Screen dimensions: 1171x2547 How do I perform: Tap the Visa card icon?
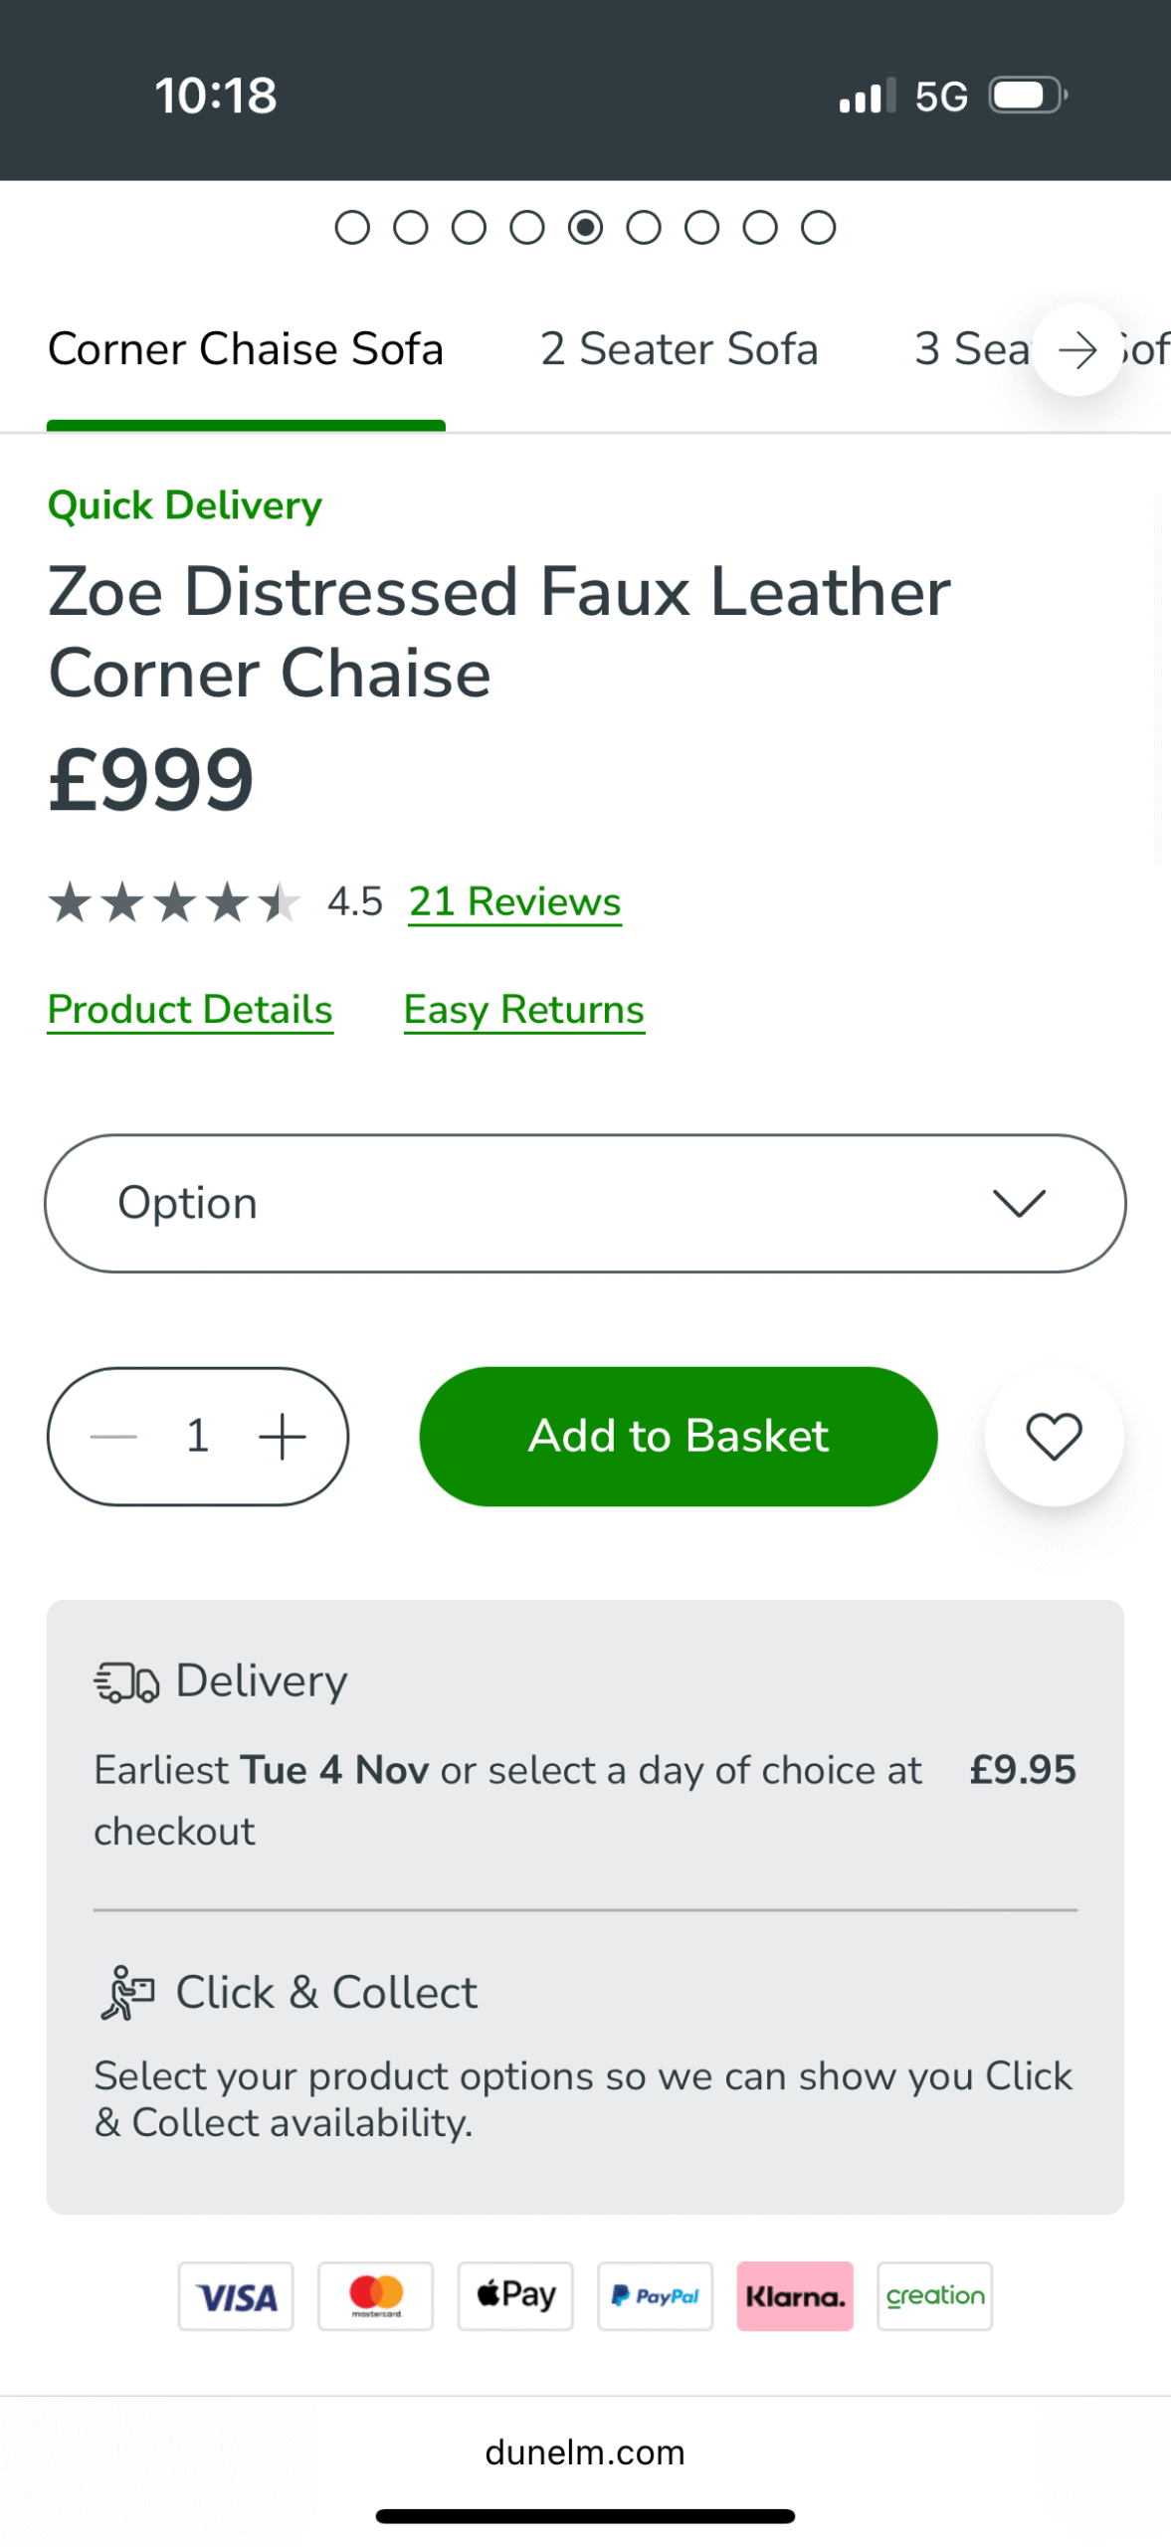tap(236, 2295)
